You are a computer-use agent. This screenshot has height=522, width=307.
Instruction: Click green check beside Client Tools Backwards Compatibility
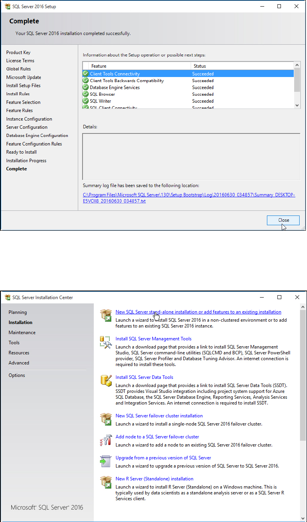pos(86,81)
